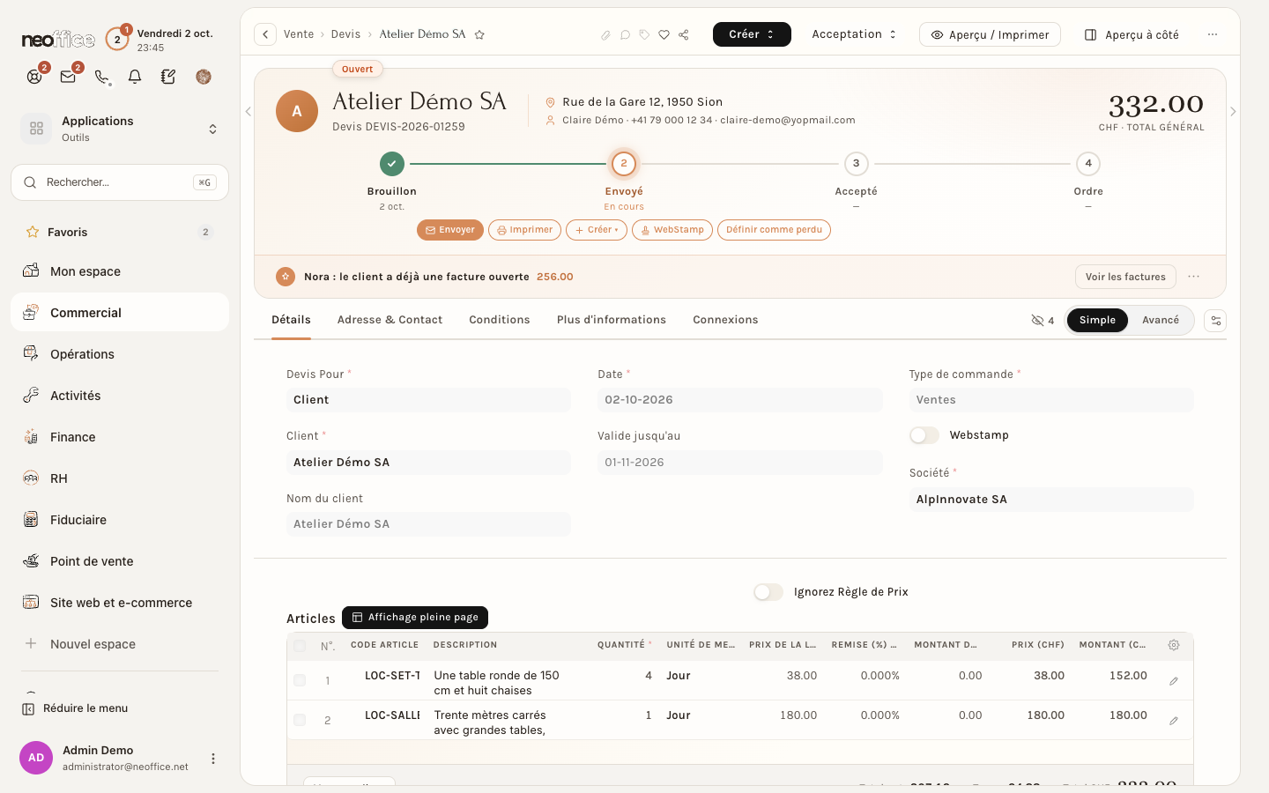1269x793 pixels.
Task: Open the Admin Demo user menu
Action: click(x=213, y=759)
